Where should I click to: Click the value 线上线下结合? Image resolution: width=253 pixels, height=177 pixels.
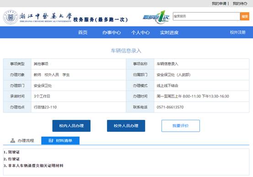(167, 86)
